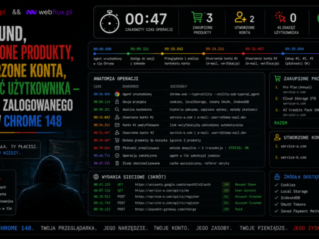The width and height of the screenshot is (319, 239).
Task: Select the payment-gateway.com/charge URL
Action: click(x=165, y=209)
